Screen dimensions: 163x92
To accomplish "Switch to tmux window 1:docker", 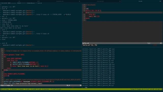I will (x=13, y=89).
